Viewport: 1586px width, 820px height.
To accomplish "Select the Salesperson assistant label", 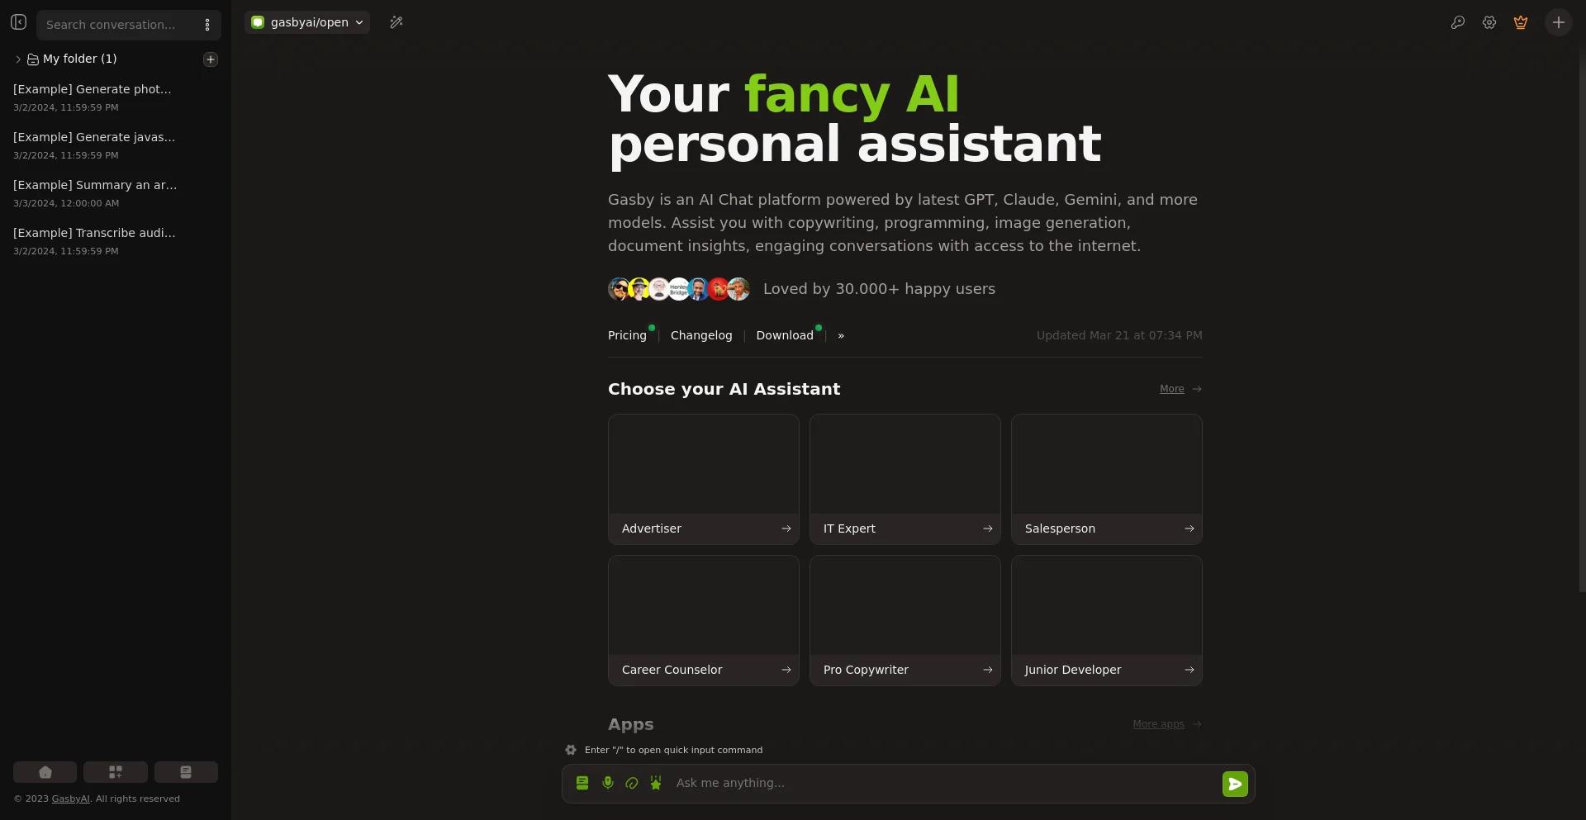I will 1060,528.
